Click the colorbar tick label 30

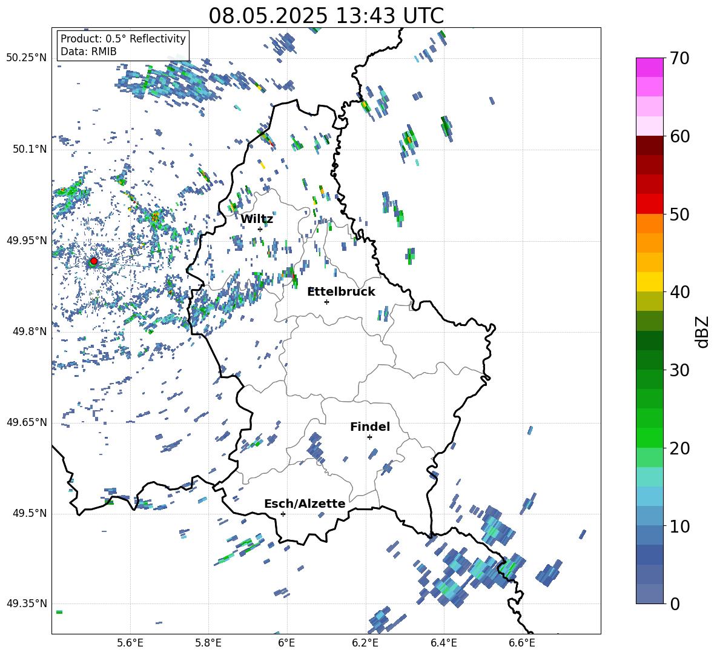click(x=679, y=370)
